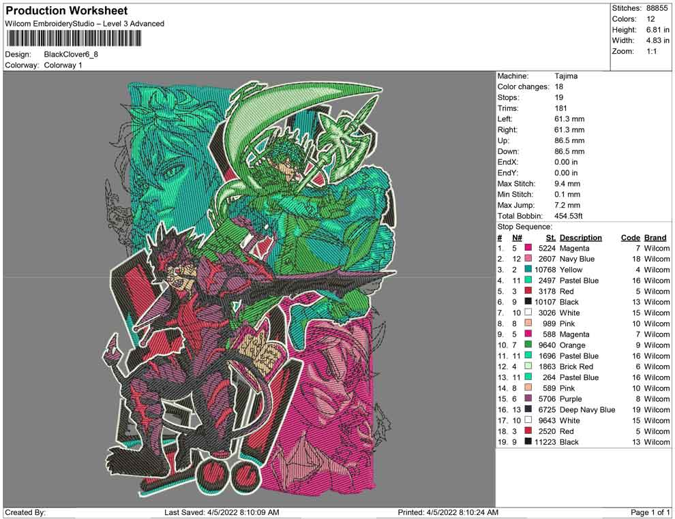The image size is (675, 519).
Task: Click the barcode under the software name
Action: 73,39
